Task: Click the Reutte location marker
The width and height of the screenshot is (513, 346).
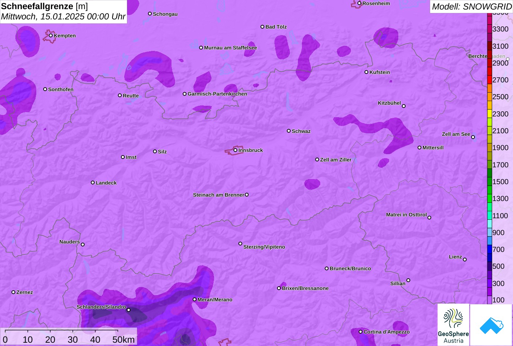Action: (120, 96)
